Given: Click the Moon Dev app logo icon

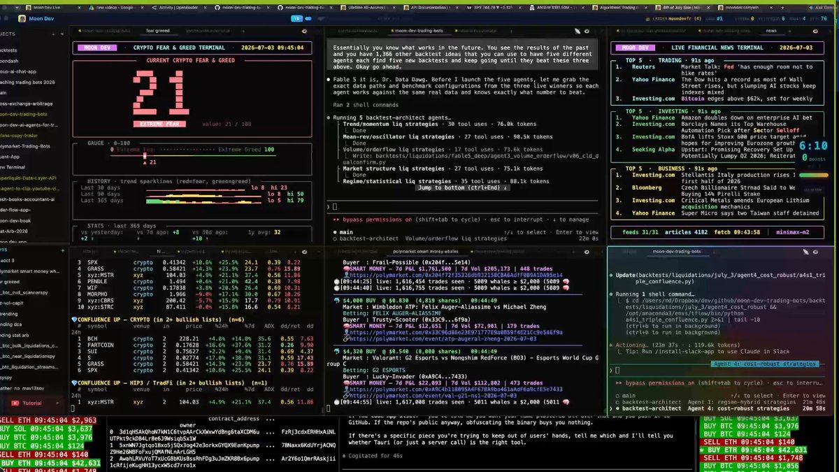Looking at the screenshot, I should click(22, 18).
